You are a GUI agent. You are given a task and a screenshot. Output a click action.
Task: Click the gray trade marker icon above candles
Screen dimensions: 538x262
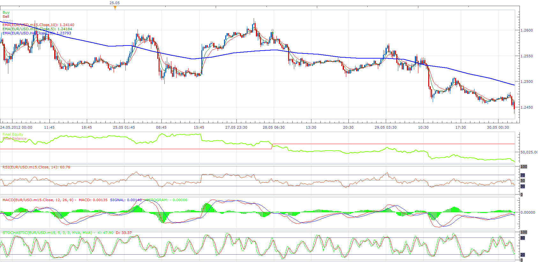click(272, 31)
